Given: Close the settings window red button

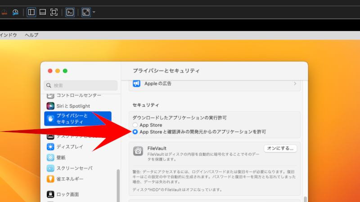Looking at the screenshot, I should tap(50, 71).
